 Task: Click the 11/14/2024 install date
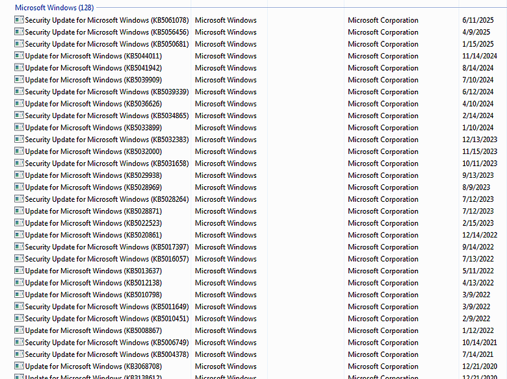click(480, 56)
